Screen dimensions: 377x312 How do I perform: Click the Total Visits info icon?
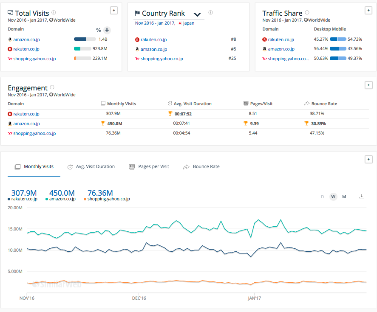point(54,12)
